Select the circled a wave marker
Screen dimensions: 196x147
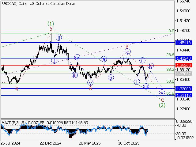point(104,59)
